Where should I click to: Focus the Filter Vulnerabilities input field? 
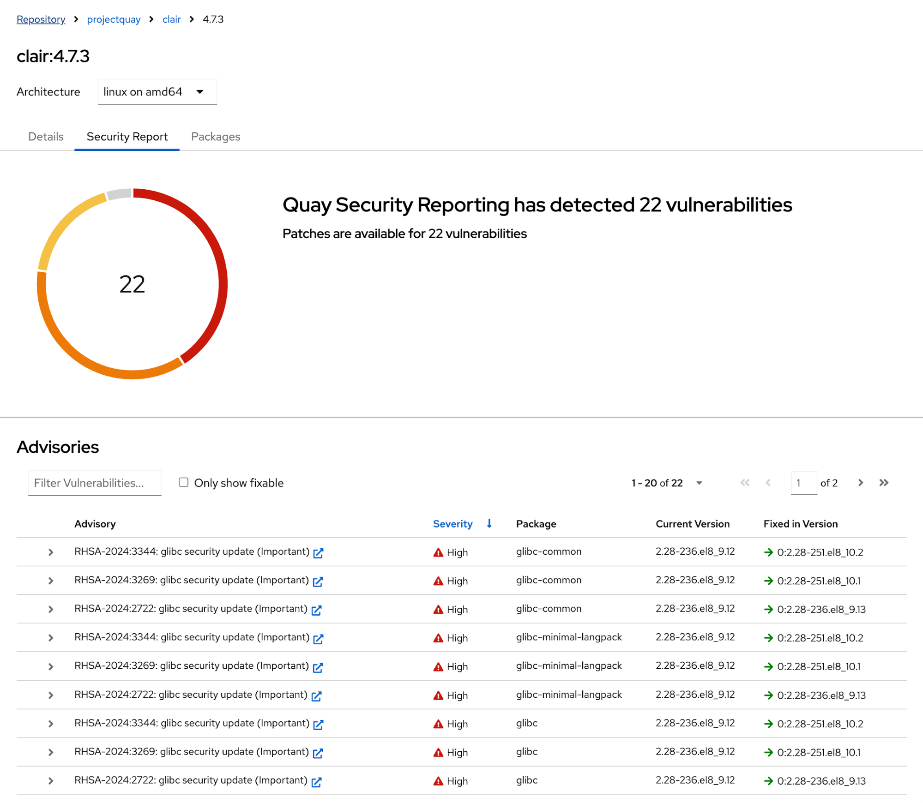pos(95,483)
